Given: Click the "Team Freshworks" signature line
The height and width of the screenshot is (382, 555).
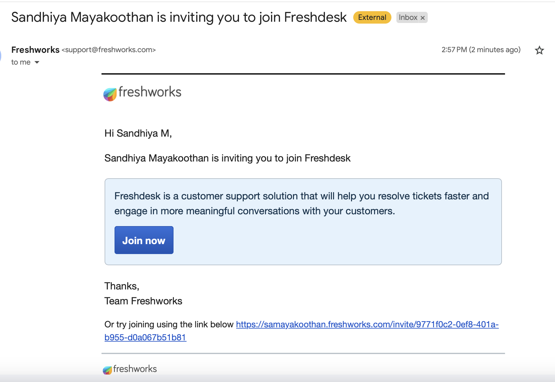Looking at the screenshot, I should (x=143, y=301).
